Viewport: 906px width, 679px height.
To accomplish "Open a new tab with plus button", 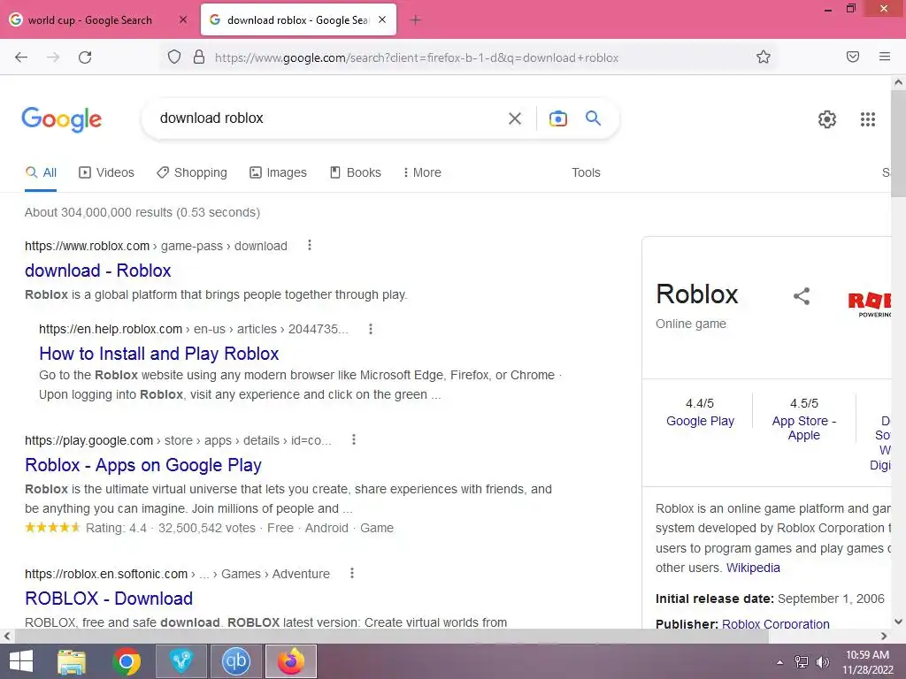I will (x=415, y=20).
